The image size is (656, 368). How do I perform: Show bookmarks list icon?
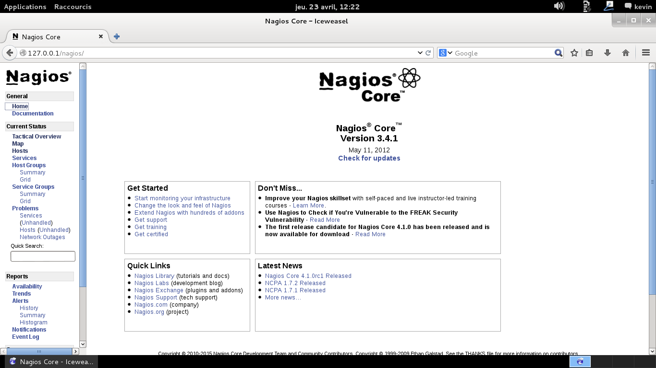pyautogui.click(x=589, y=53)
